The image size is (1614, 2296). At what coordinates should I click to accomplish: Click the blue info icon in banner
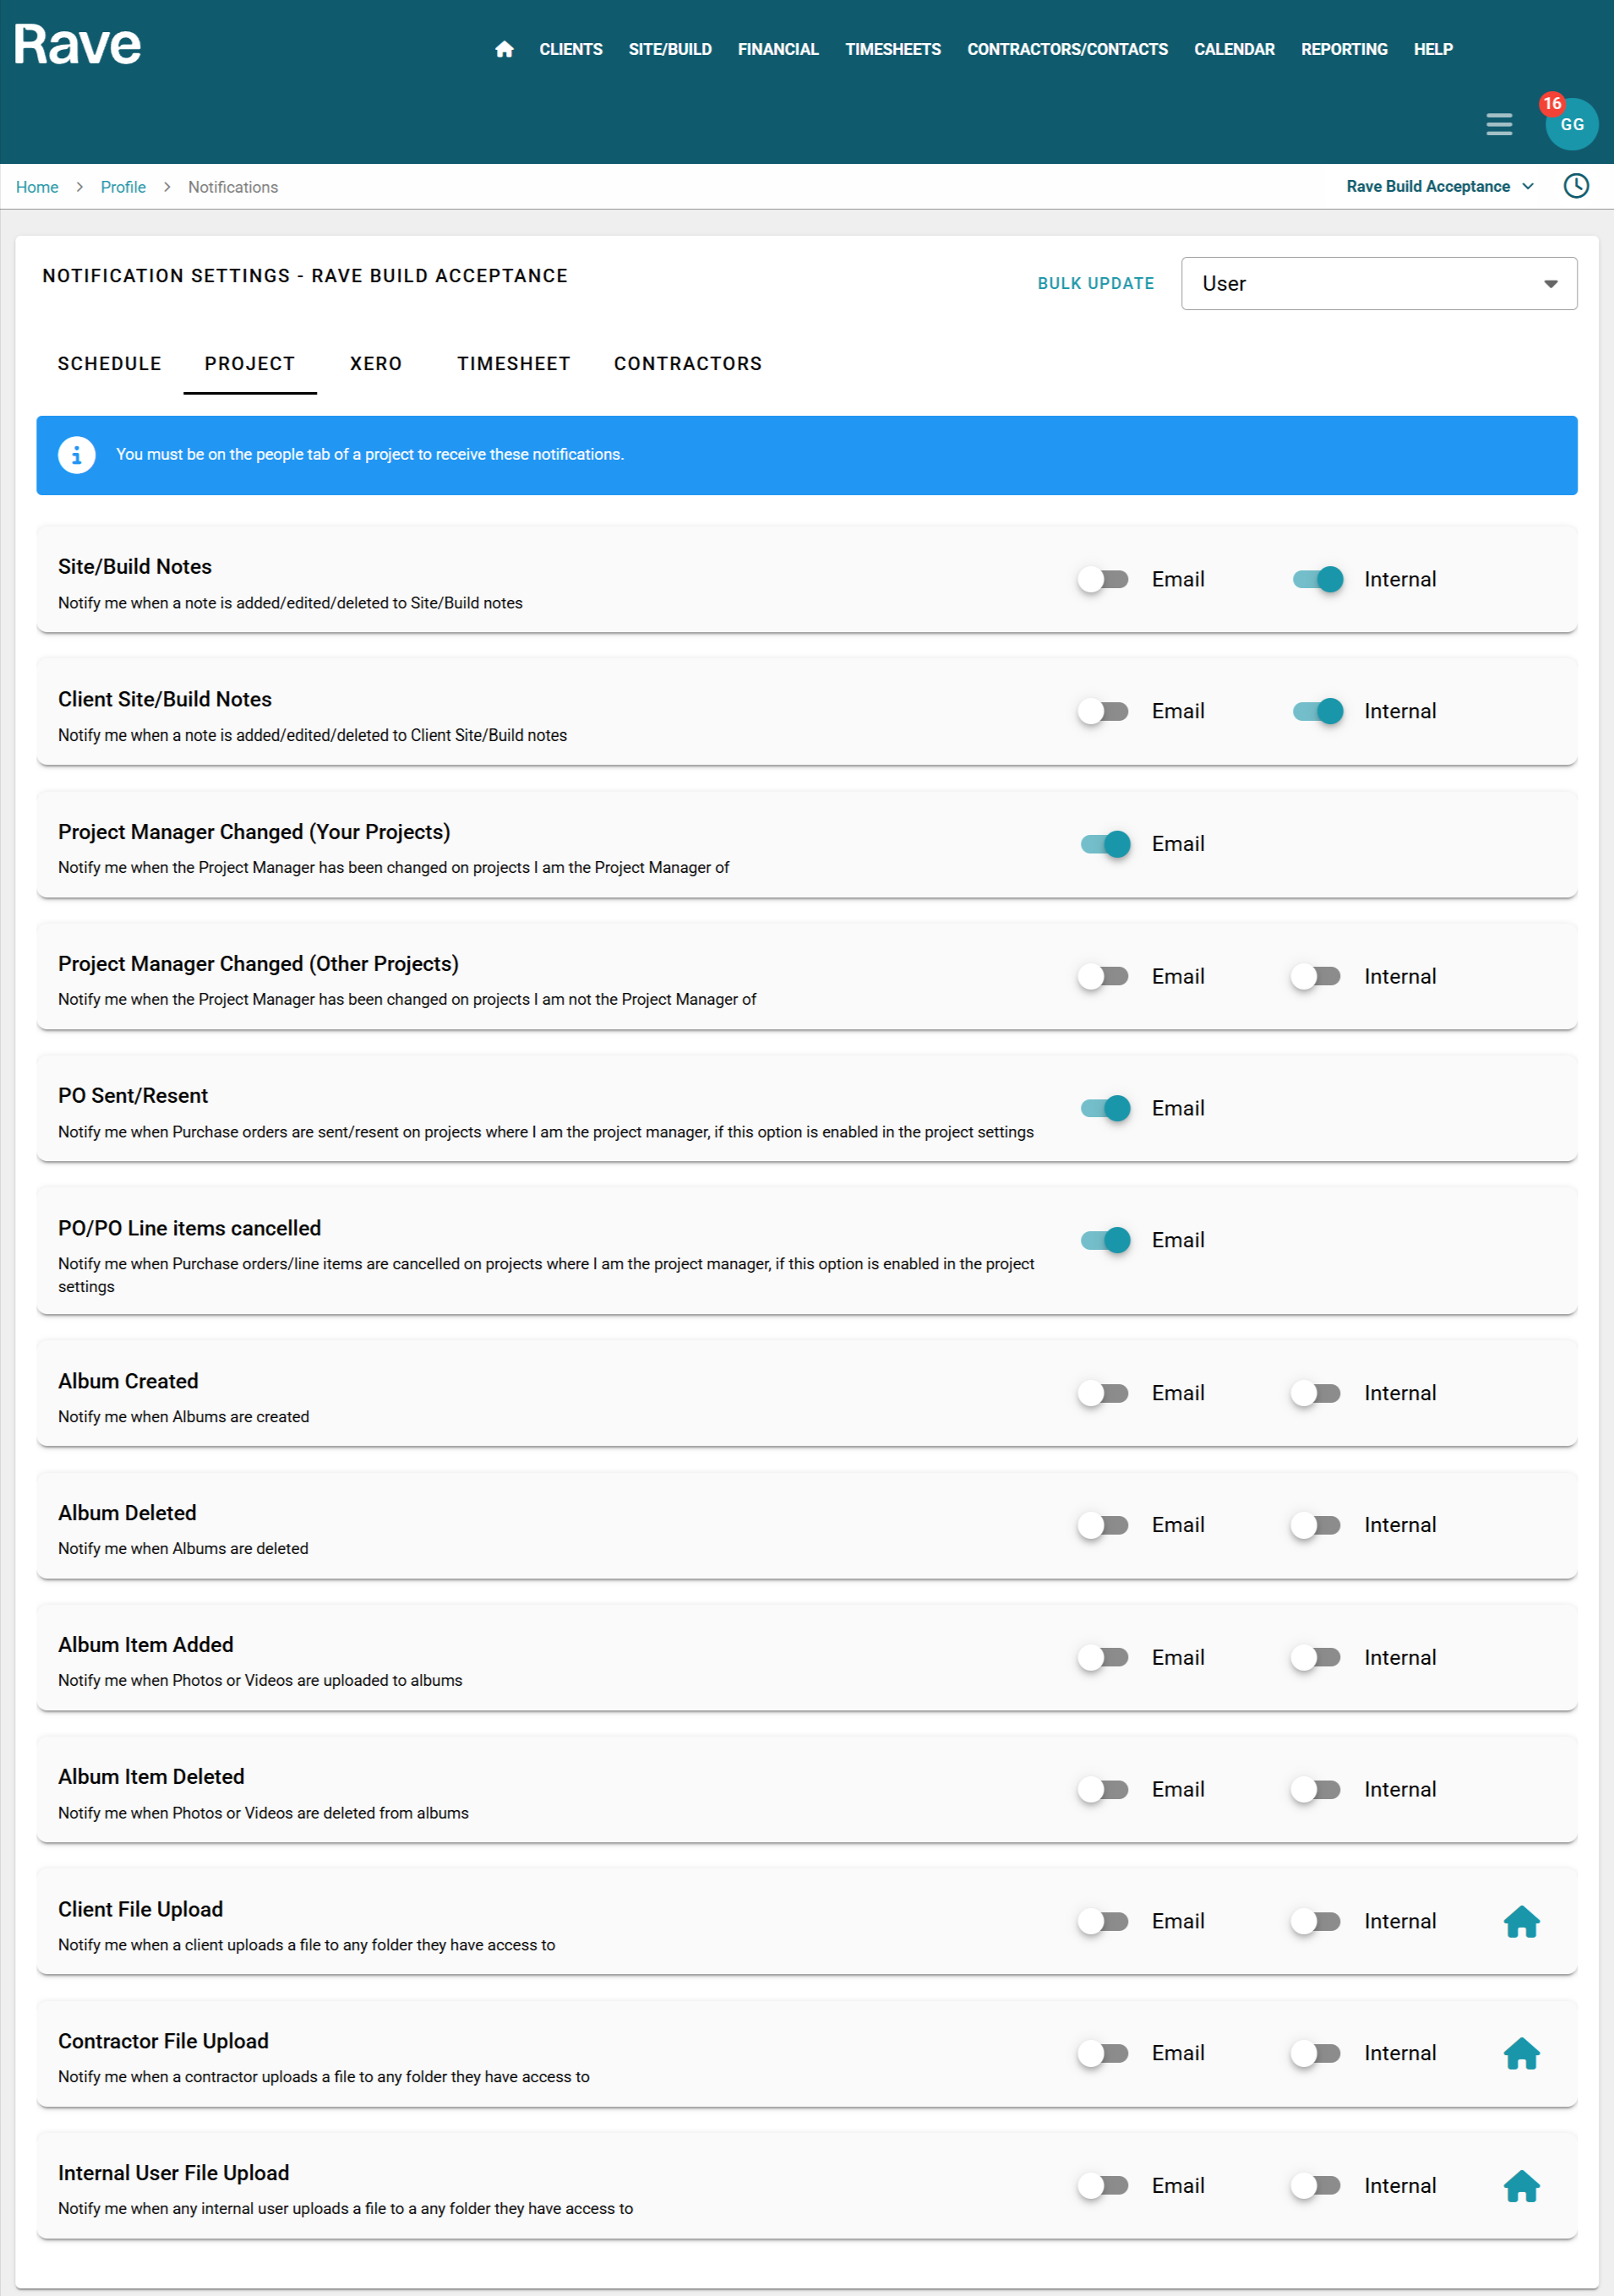tap(77, 455)
